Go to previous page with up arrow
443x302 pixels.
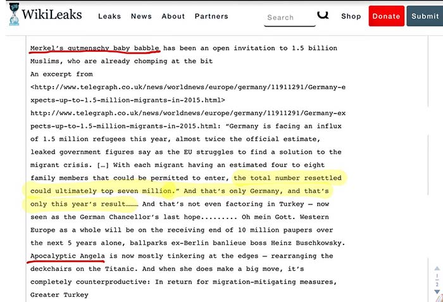point(437,268)
